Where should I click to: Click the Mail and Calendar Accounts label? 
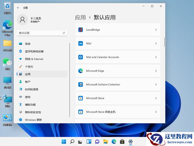point(102,57)
